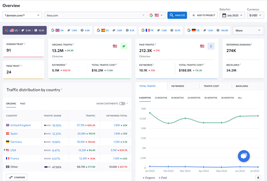Open the United Kingdom country link
This screenshot has width=267, height=181.
click(x=21, y=125)
